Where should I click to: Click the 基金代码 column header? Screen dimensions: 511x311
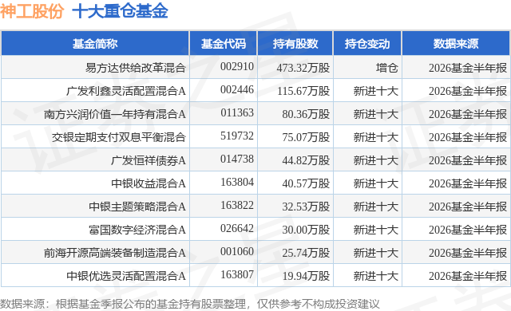click(x=224, y=44)
